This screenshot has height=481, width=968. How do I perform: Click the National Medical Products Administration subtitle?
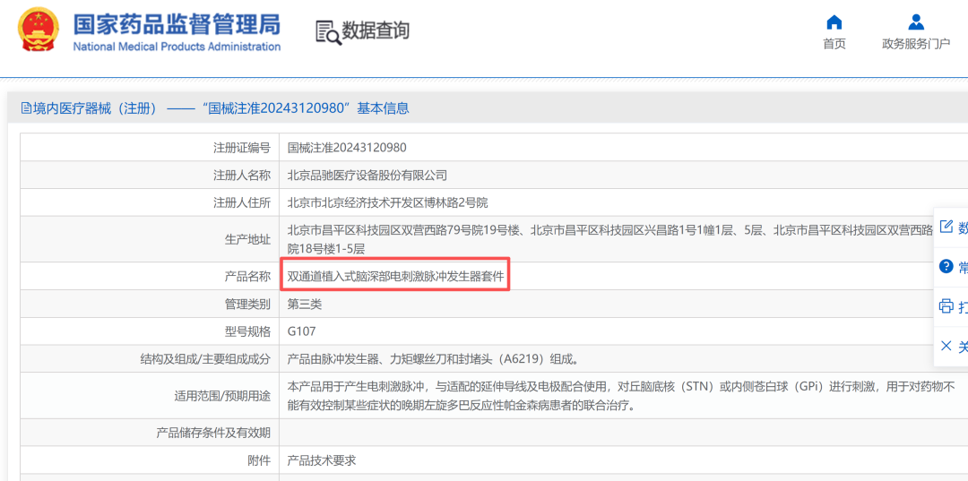(177, 47)
